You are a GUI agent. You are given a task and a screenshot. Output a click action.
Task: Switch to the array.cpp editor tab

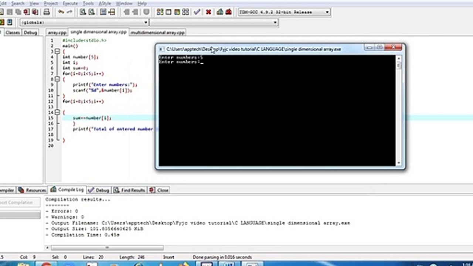(x=57, y=33)
